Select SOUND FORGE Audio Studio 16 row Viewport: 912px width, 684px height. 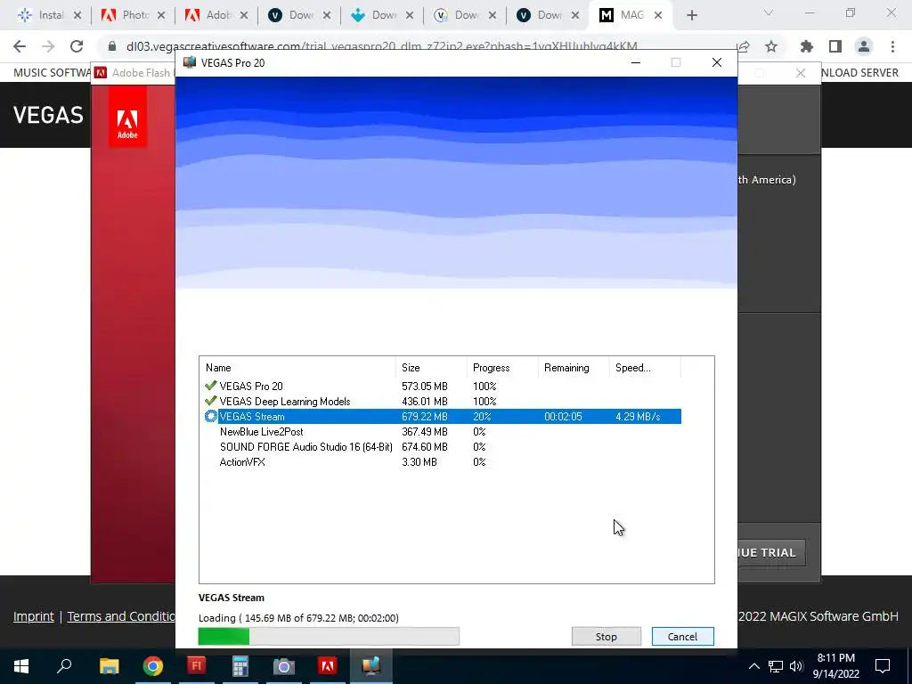pos(443,447)
